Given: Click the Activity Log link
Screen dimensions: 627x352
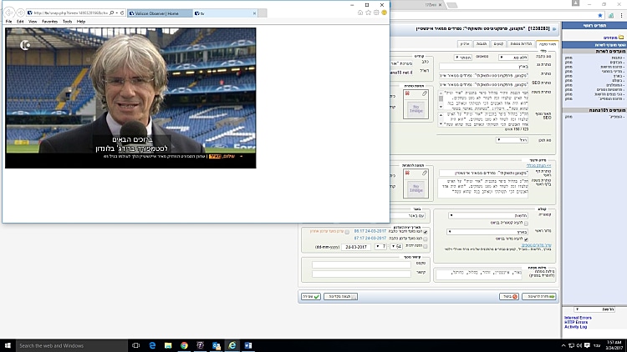Looking at the screenshot, I should 576,327.
